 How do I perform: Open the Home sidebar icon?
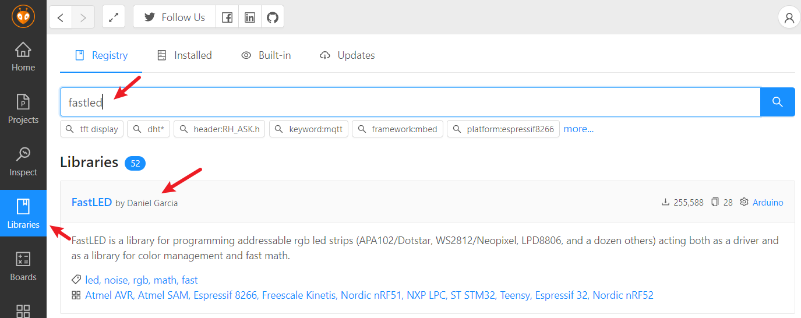(23, 56)
